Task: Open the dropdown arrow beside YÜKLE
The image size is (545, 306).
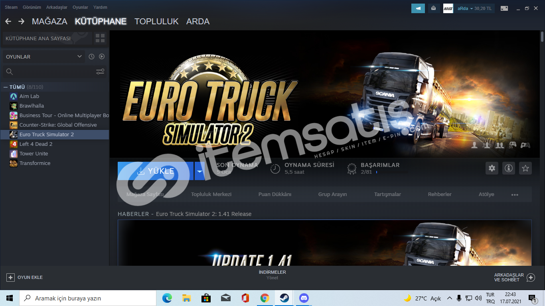Action: 199,171
